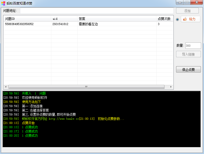This screenshot has height=154, width=204.
Task: Click the 点赞次数 column header
Action: click(x=165, y=19)
